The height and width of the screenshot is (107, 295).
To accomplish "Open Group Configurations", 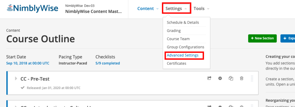I will coord(186,47).
